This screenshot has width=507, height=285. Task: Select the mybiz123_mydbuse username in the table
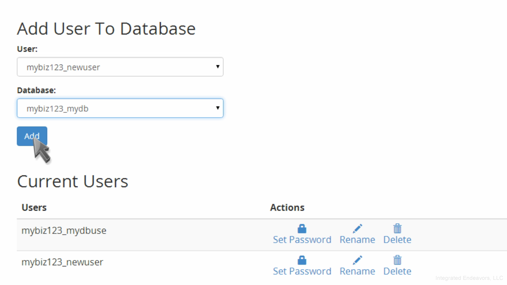[x=64, y=230]
